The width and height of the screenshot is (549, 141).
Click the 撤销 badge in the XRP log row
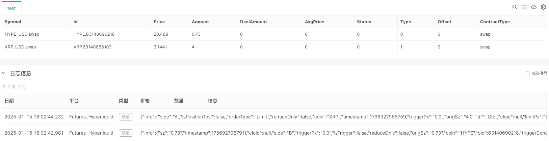(x=125, y=117)
